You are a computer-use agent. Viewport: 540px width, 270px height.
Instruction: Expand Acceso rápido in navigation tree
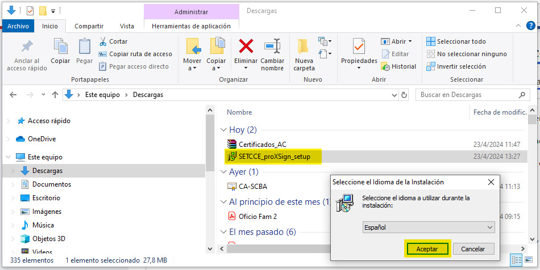click(7, 121)
